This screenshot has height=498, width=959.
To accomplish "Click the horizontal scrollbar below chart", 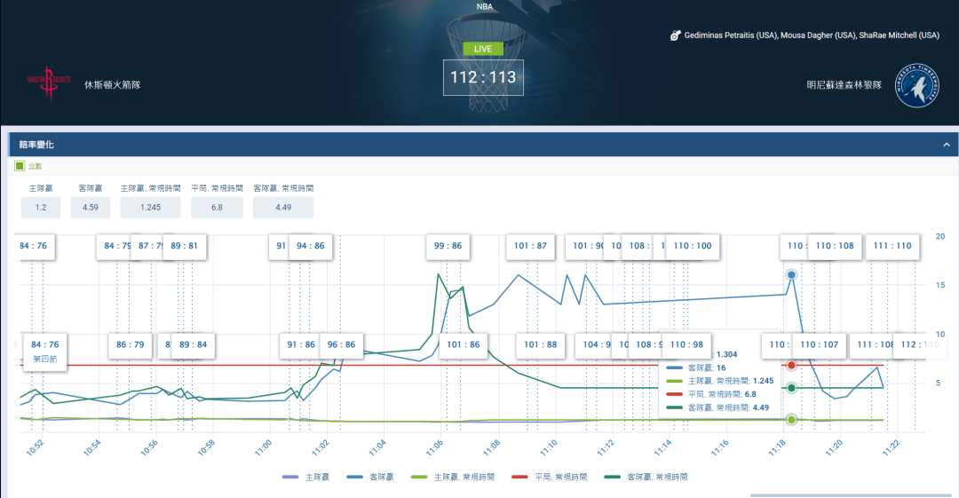I will pyautogui.click(x=850, y=495).
